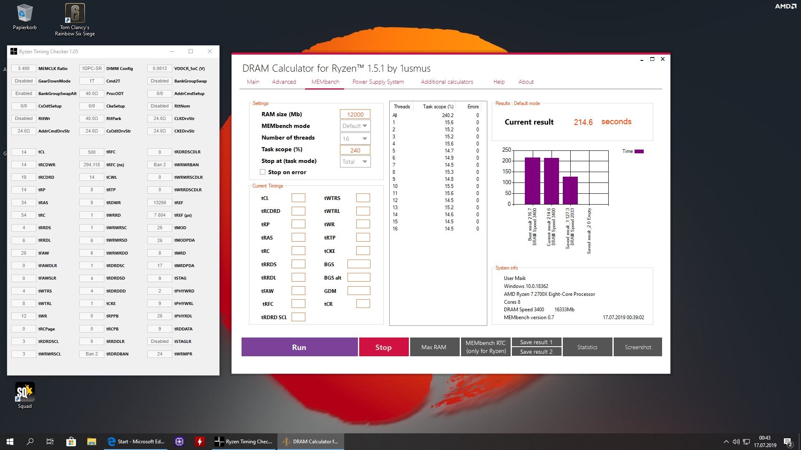Open File Explorer from taskbar
Viewport: 801px width, 450px height.
click(91, 442)
